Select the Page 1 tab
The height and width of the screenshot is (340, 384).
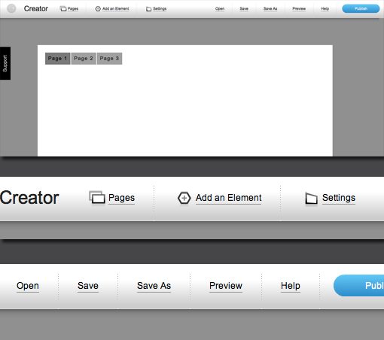pyautogui.click(x=57, y=59)
